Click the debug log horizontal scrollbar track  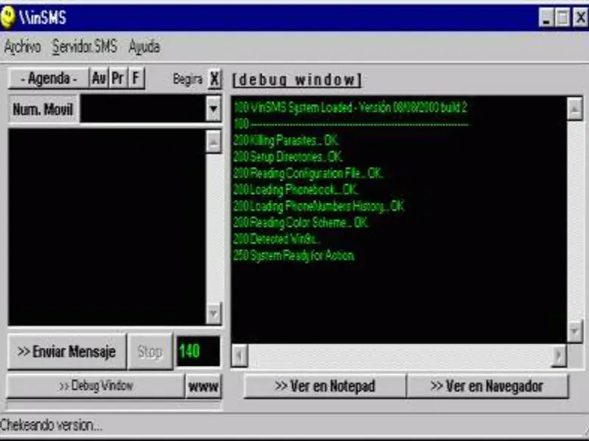coord(399,355)
